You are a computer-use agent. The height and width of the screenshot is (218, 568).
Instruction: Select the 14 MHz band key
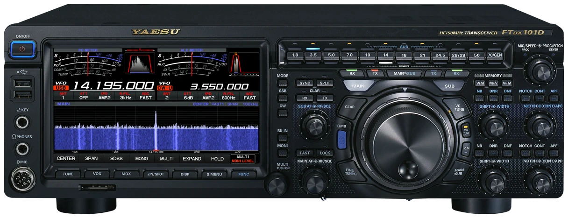[x=386, y=55]
